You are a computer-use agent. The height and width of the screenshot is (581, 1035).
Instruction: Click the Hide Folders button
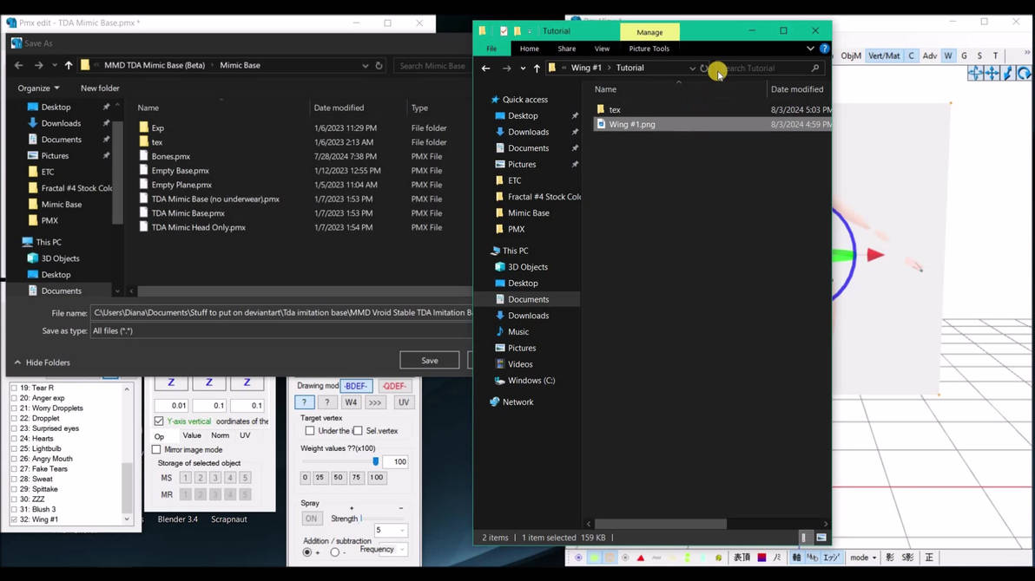point(42,362)
